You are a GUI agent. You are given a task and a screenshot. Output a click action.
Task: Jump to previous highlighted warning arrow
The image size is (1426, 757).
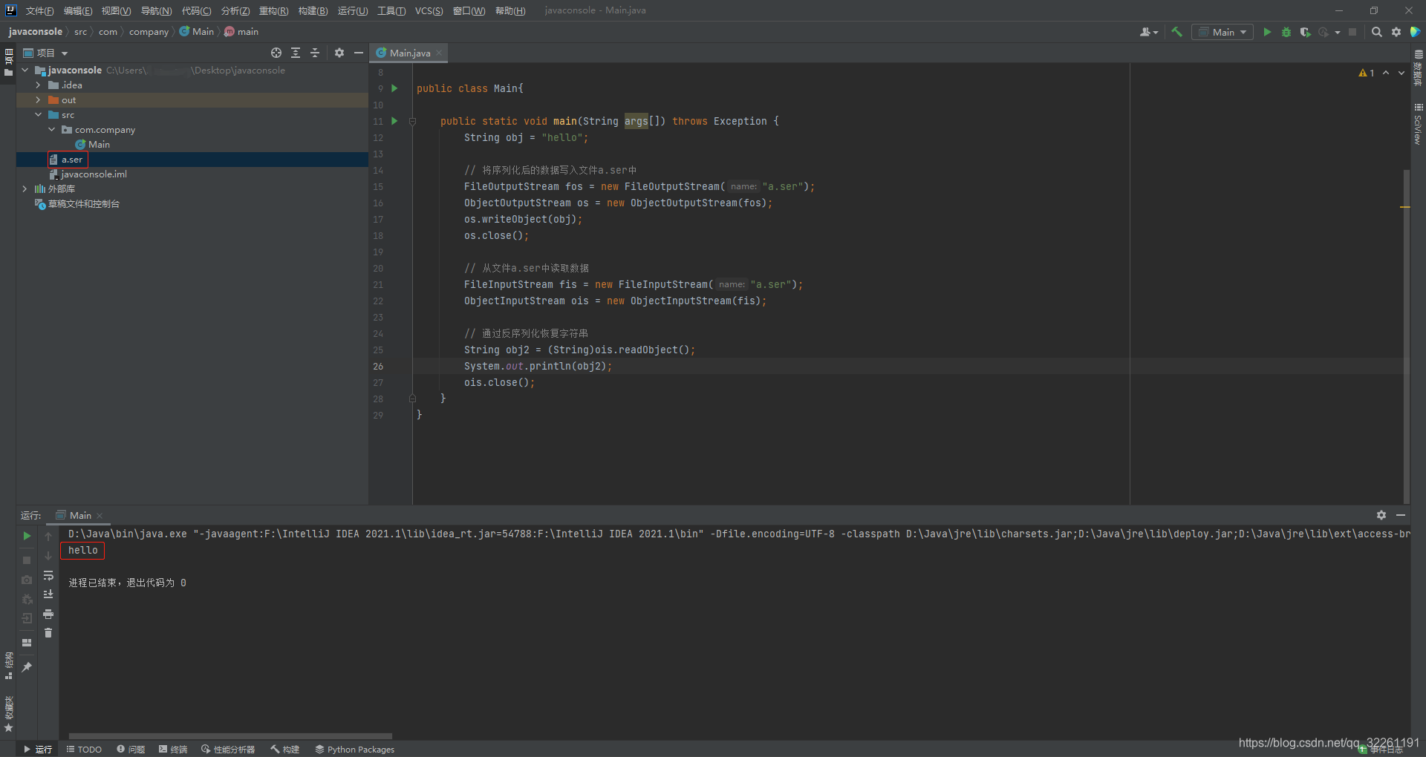click(1386, 73)
